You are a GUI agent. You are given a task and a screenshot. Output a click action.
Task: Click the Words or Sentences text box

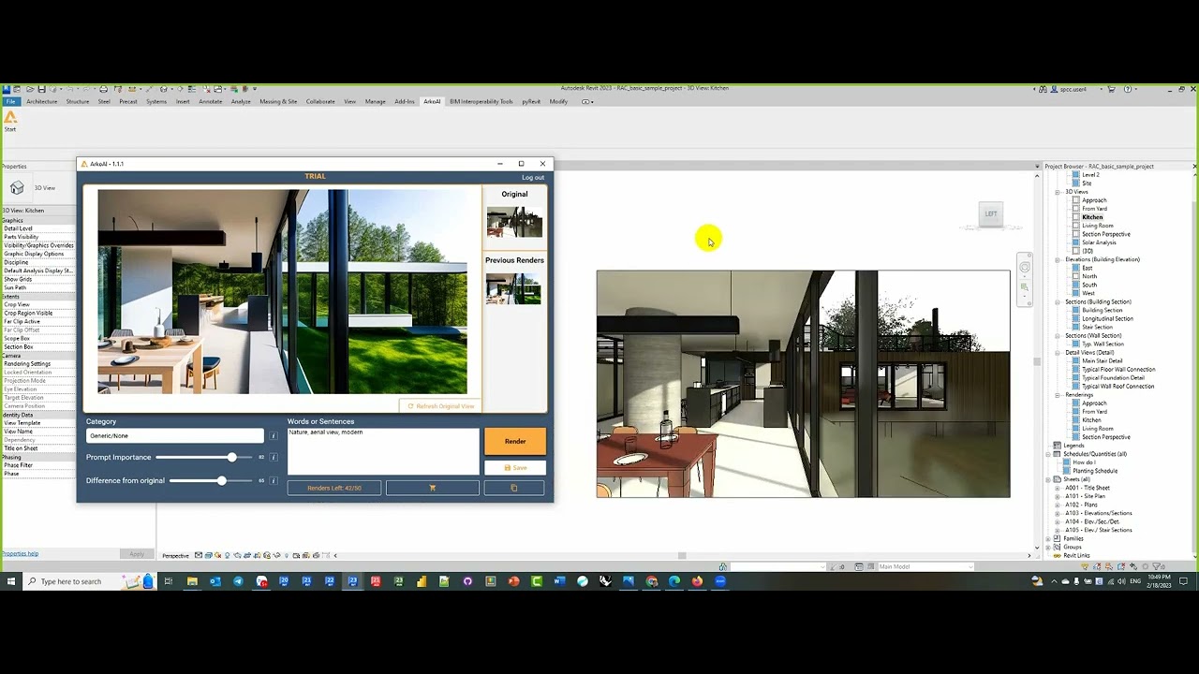pos(383,451)
